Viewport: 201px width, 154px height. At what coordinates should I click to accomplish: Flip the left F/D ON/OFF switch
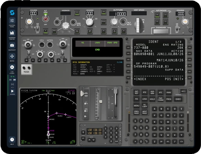click(37, 29)
